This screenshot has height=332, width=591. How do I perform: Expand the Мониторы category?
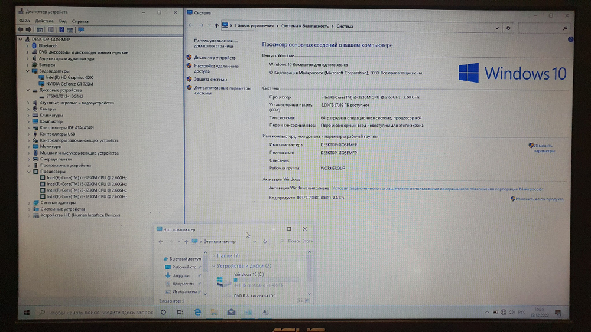click(x=28, y=147)
